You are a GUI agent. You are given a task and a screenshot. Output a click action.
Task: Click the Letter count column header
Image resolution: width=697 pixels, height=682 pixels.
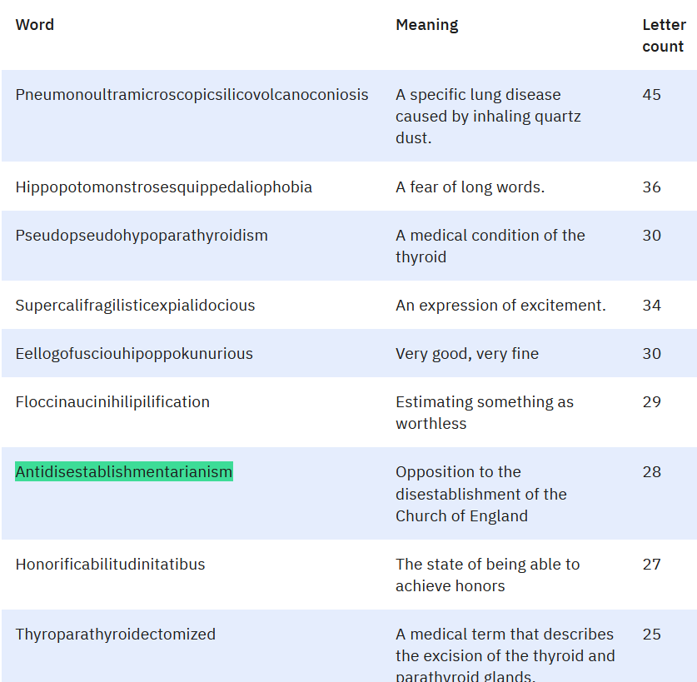664,36
